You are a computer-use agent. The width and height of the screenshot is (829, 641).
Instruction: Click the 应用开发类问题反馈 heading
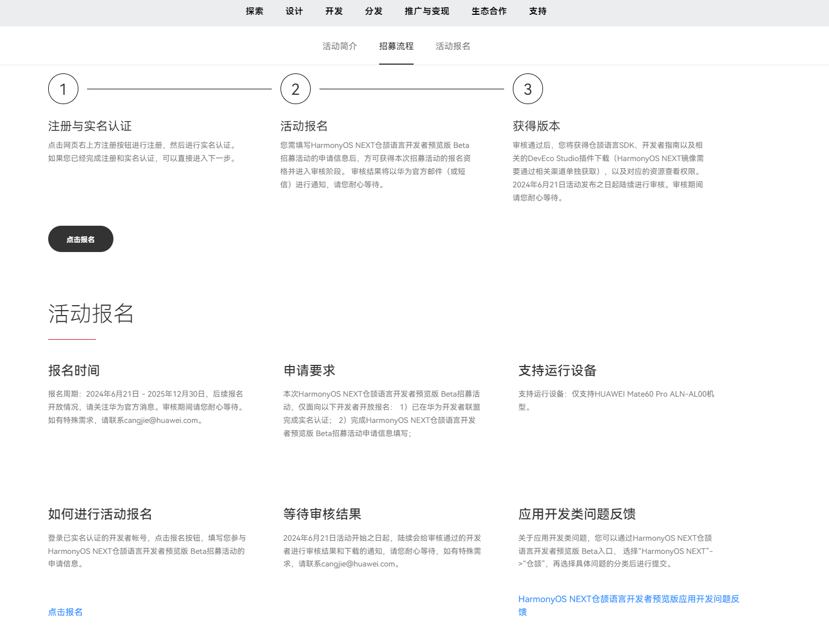[x=577, y=514]
